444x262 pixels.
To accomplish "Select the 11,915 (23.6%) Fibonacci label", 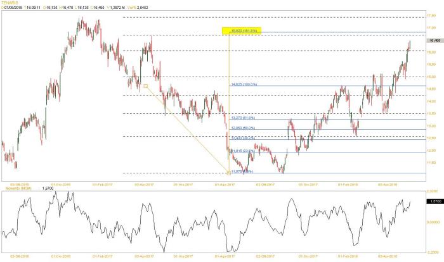I will [x=243, y=151].
